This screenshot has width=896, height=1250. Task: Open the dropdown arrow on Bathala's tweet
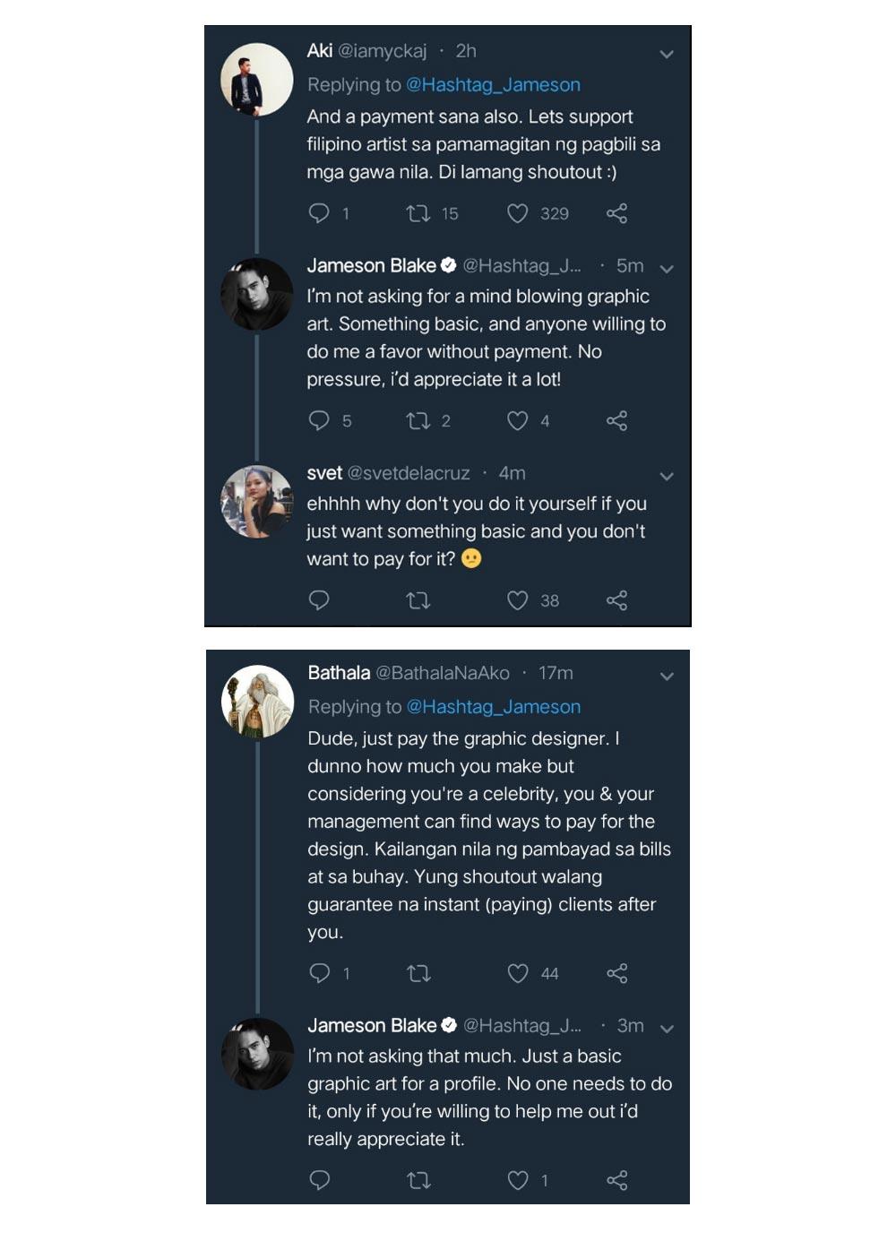(x=667, y=677)
